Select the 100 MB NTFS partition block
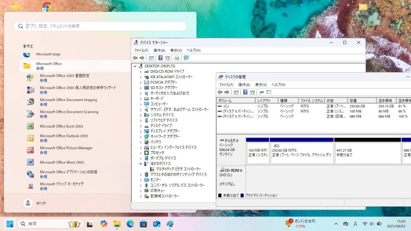This screenshot has width=411, height=231. (x=258, y=151)
